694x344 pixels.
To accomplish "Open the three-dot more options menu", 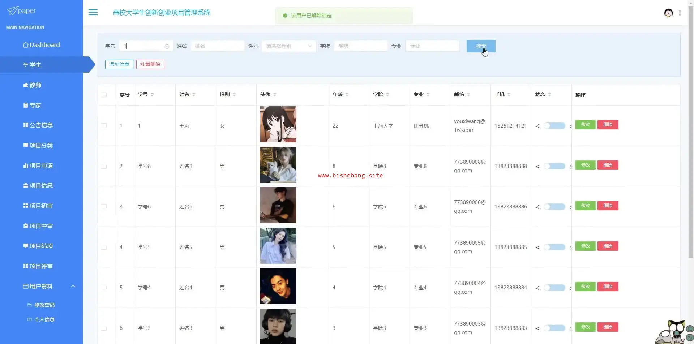I will pyautogui.click(x=680, y=13).
